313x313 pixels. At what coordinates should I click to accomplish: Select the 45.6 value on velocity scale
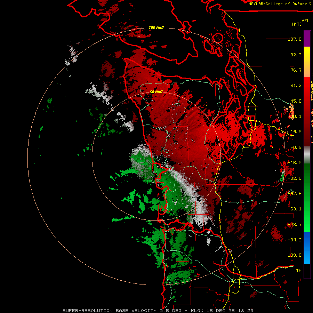click(x=296, y=101)
